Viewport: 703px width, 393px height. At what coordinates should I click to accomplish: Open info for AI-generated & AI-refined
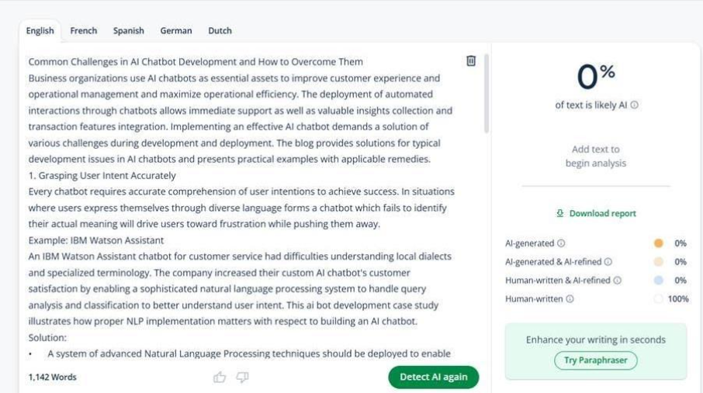[608, 262]
